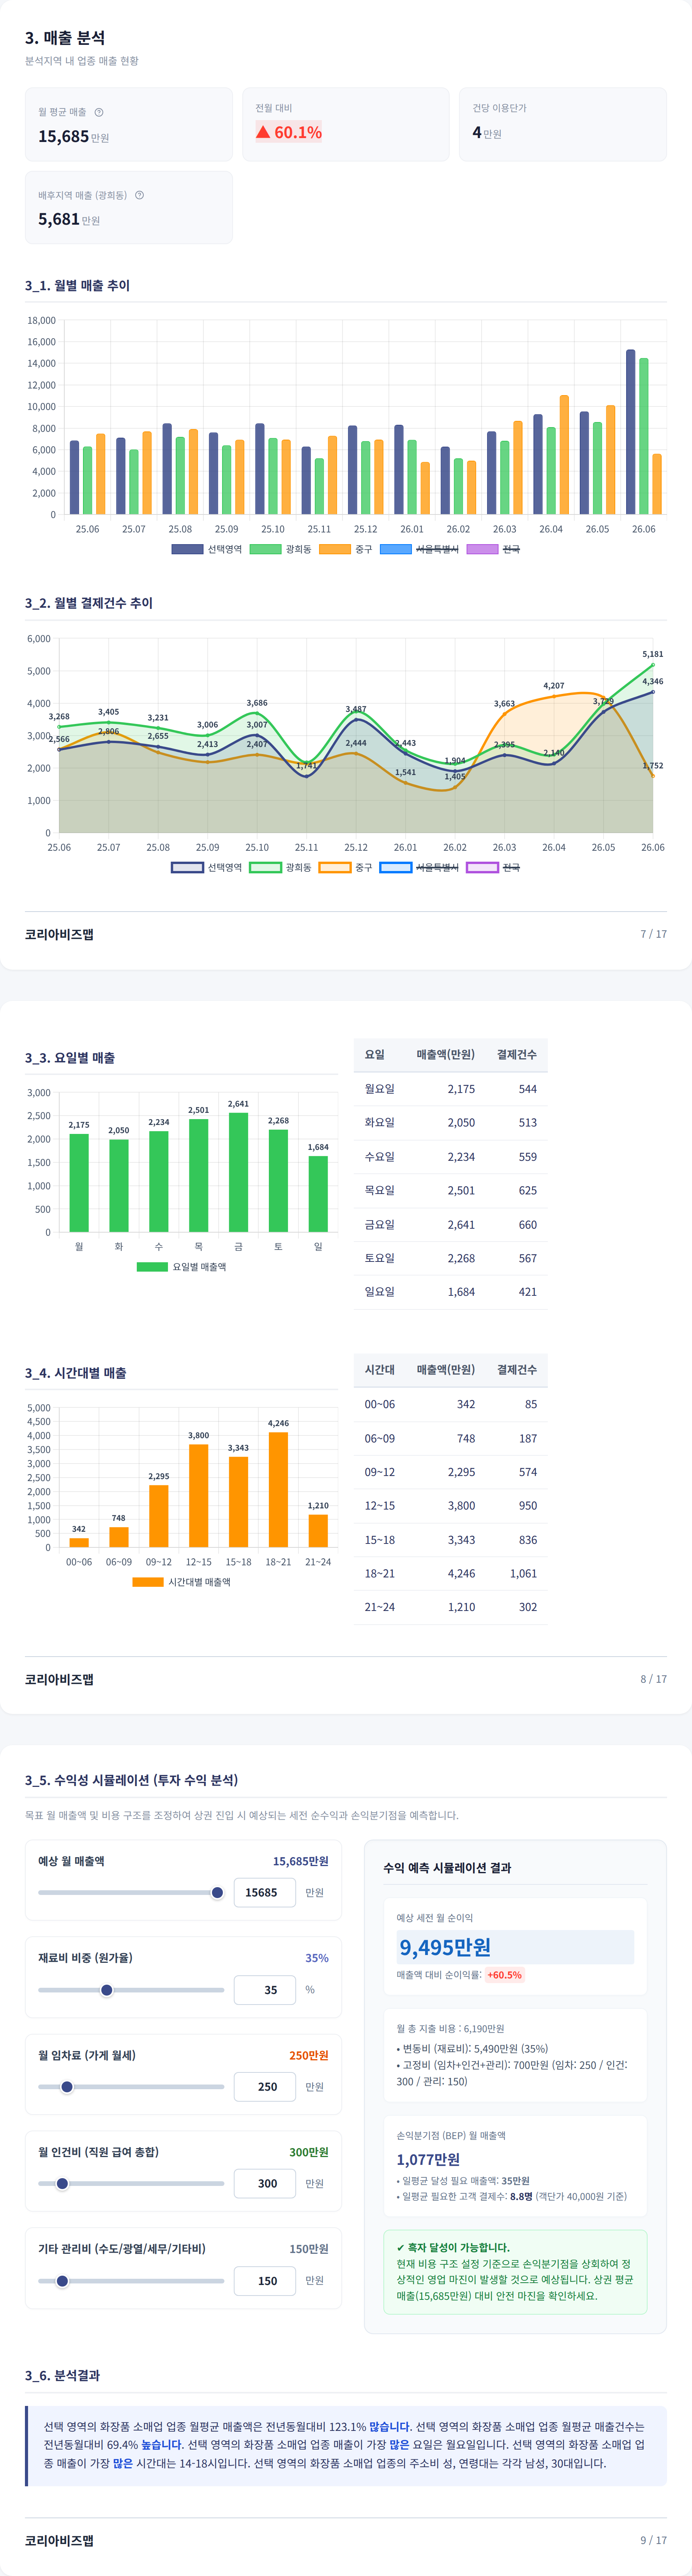Select the 금 bar in weekday sales chart
Viewport: 692px width, 2576px height.
pos(239,1172)
